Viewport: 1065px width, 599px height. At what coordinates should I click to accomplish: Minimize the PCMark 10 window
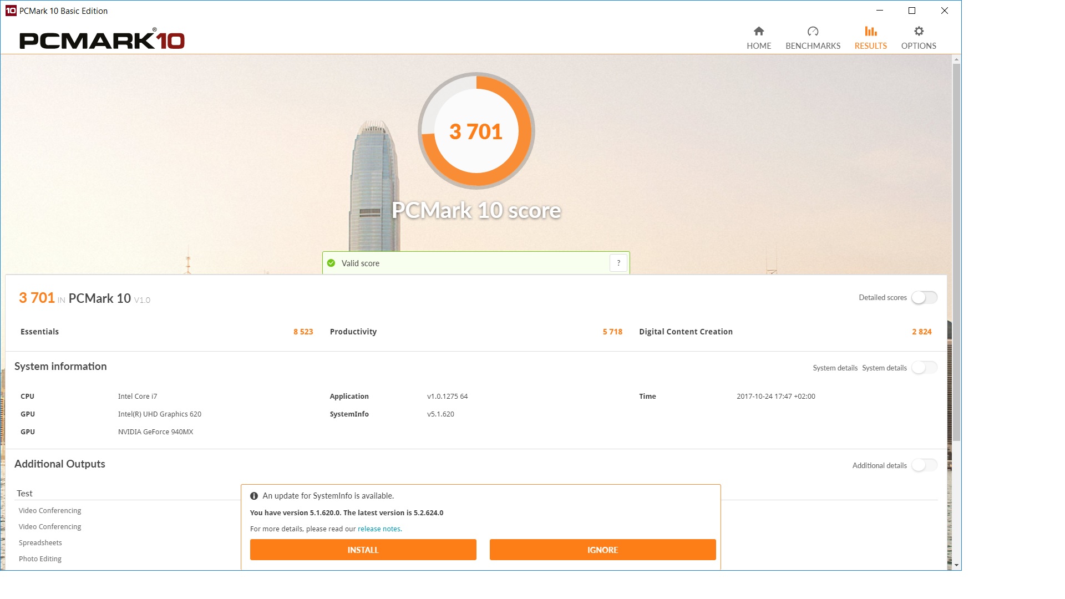click(x=880, y=11)
